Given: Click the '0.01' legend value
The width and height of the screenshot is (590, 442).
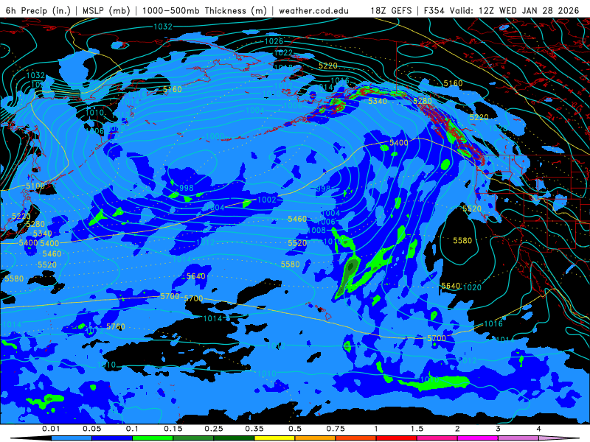Looking at the screenshot, I should [x=51, y=429].
